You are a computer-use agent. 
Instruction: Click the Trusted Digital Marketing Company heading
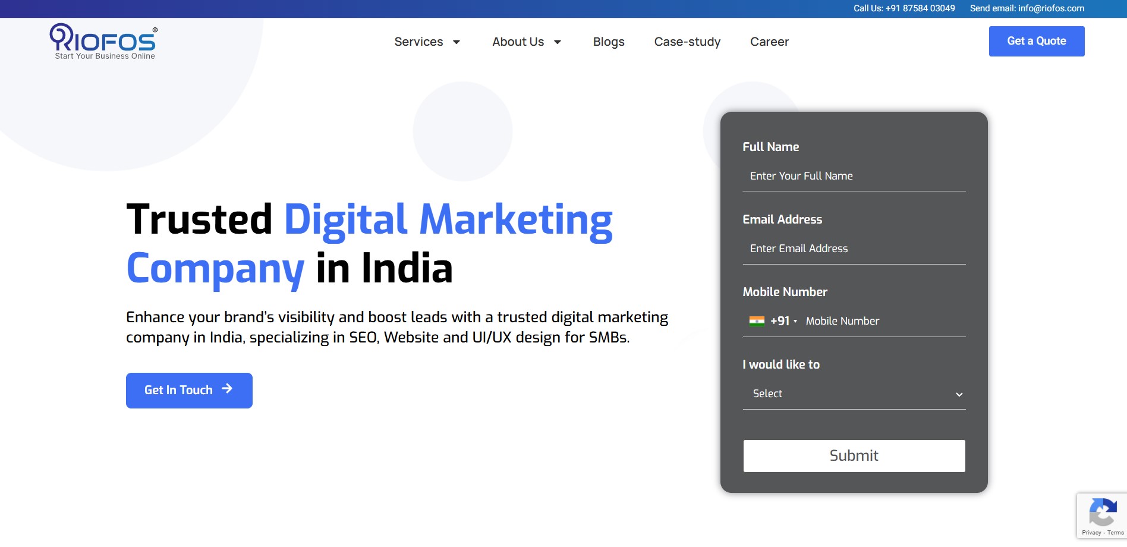point(370,244)
